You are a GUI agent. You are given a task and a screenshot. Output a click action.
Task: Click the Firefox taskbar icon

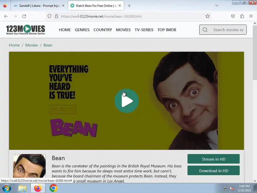tap(38, 188)
